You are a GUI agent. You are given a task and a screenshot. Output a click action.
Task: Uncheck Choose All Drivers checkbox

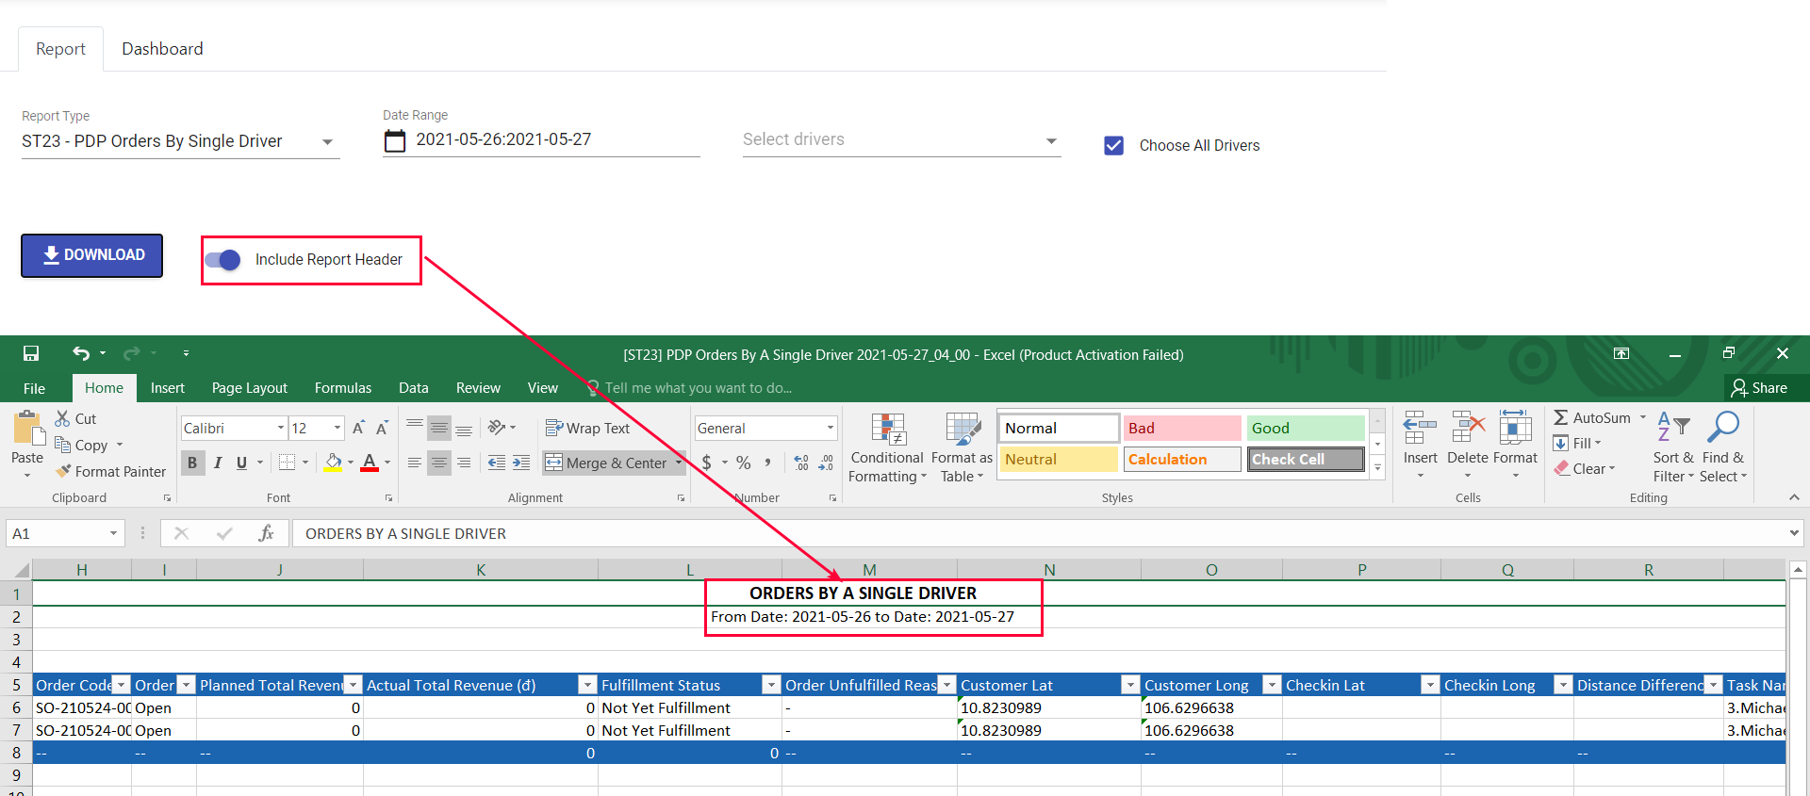point(1113,145)
